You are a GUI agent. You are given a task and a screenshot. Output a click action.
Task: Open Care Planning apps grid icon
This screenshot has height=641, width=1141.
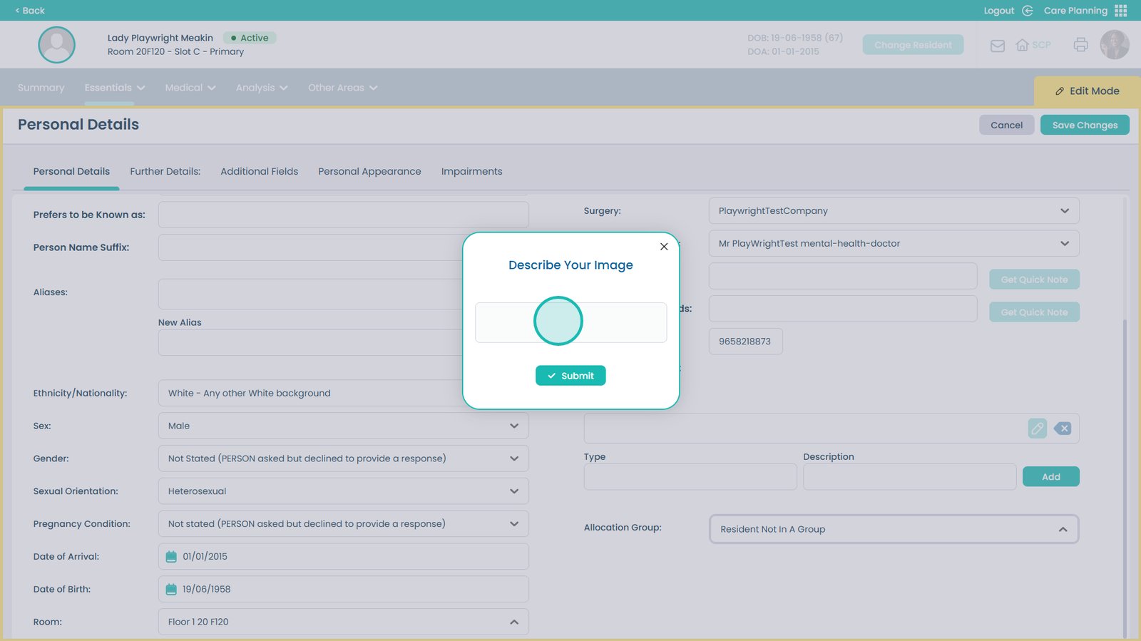coord(1121,11)
